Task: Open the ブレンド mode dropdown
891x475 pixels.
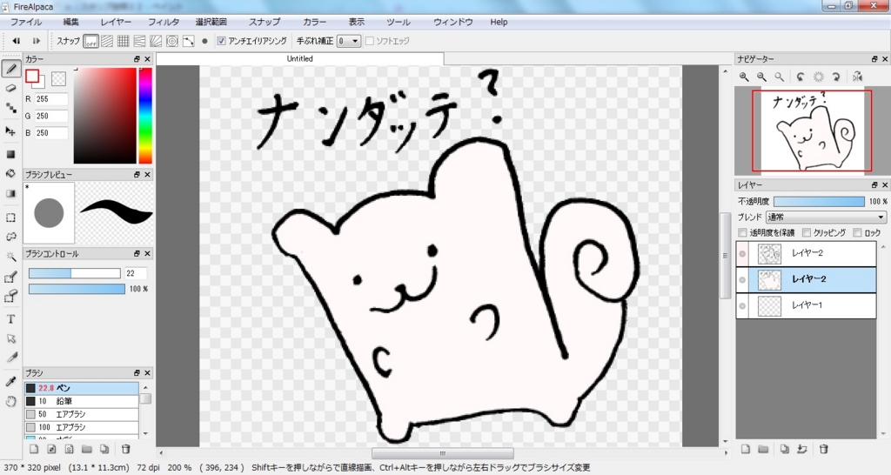Action: click(826, 217)
